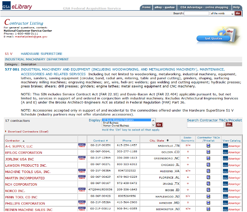Click the Get Quotes eBuy button

pyautogui.click(x=213, y=38)
